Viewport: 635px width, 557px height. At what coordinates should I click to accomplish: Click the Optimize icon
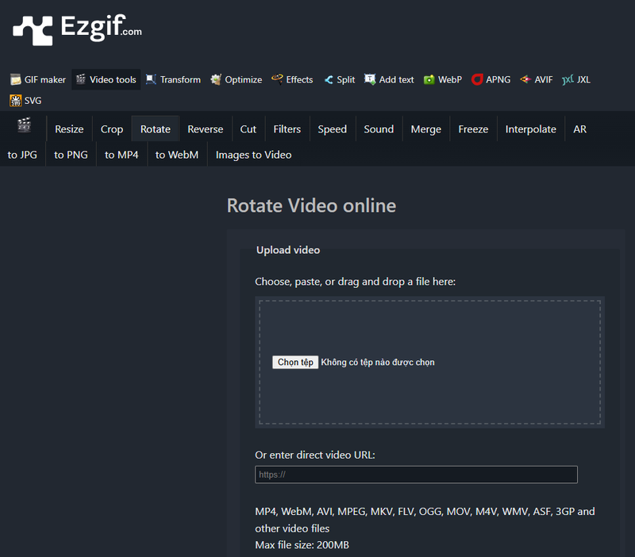tap(216, 80)
